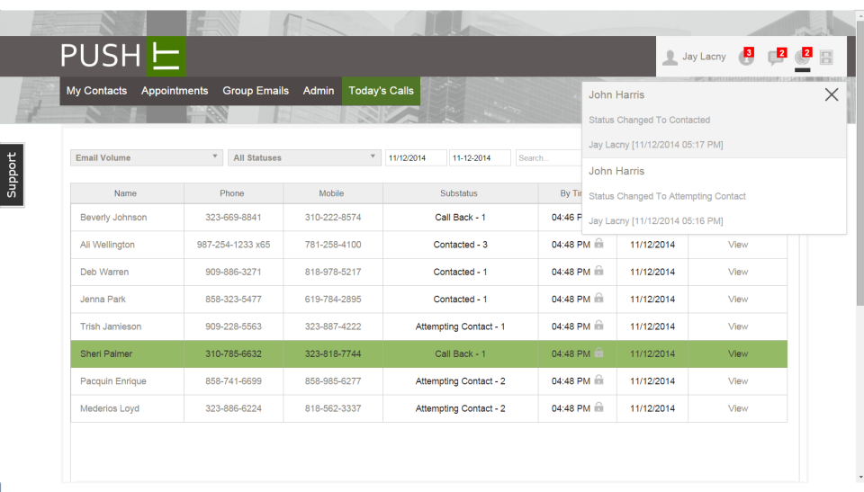Click the lock icon in Deb Warren row
This screenshot has width=864, height=492.
pos(599,271)
